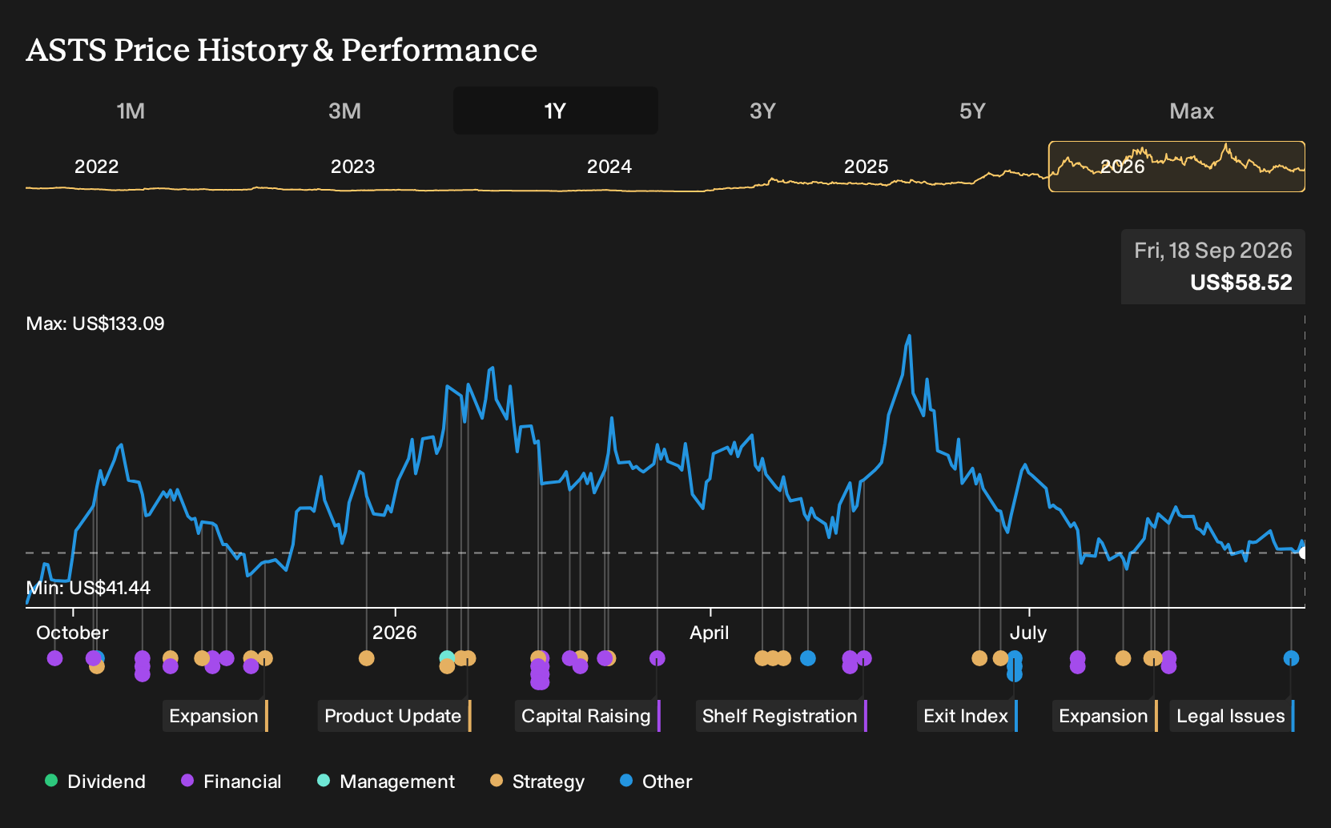Select the top blue event marker under July
1331x828 pixels.
1015,657
